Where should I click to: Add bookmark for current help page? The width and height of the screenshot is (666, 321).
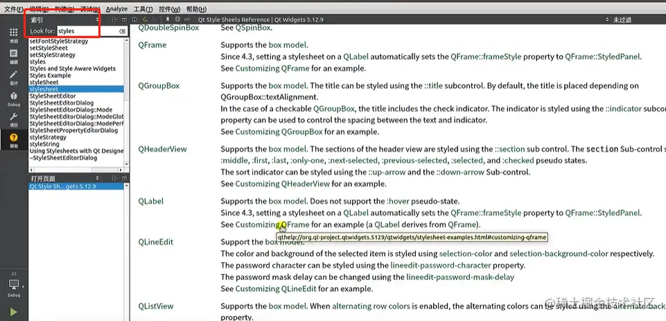click(168, 19)
